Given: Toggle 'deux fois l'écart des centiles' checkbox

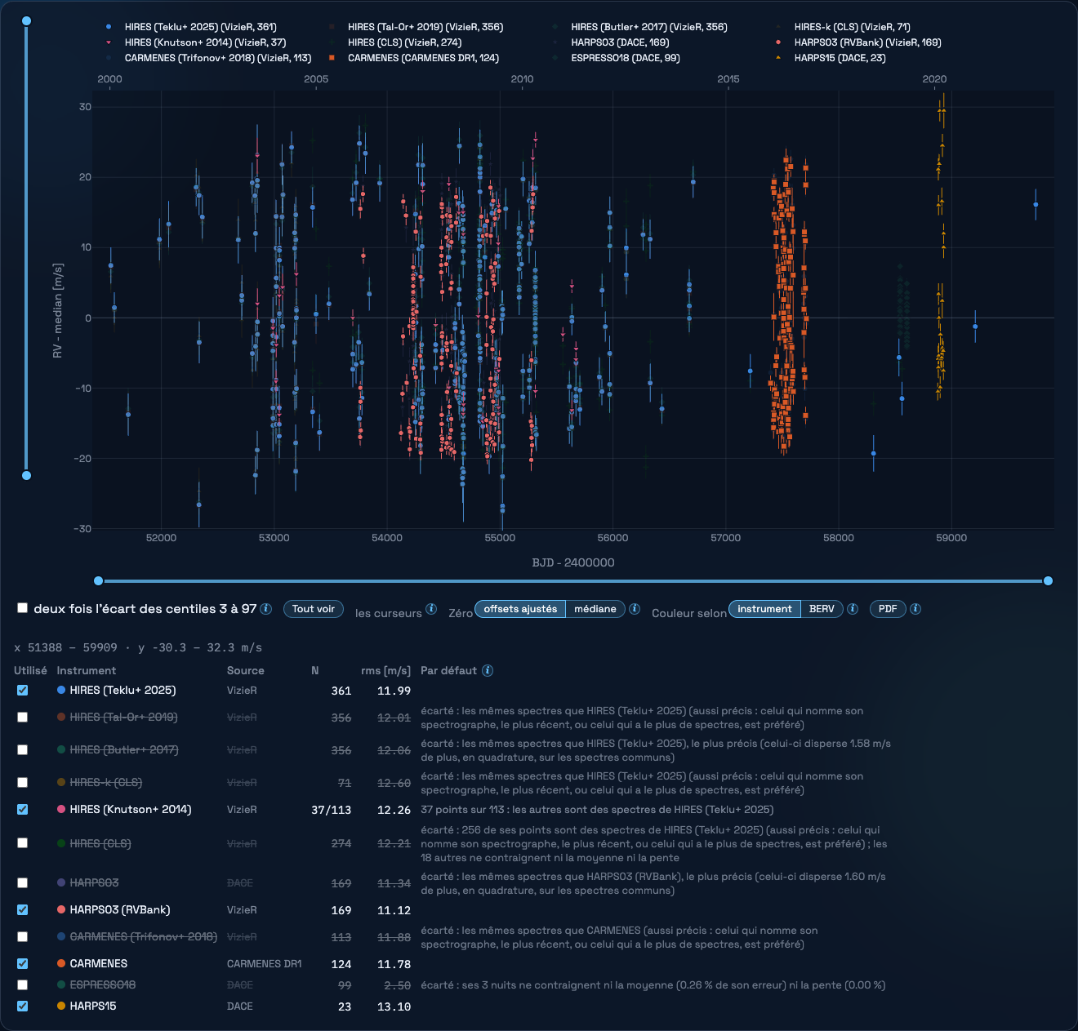Looking at the screenshot, I should [x=23, y=608].
